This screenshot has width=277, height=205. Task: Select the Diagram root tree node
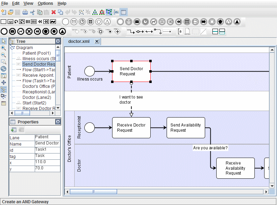[x=24, y=48]
